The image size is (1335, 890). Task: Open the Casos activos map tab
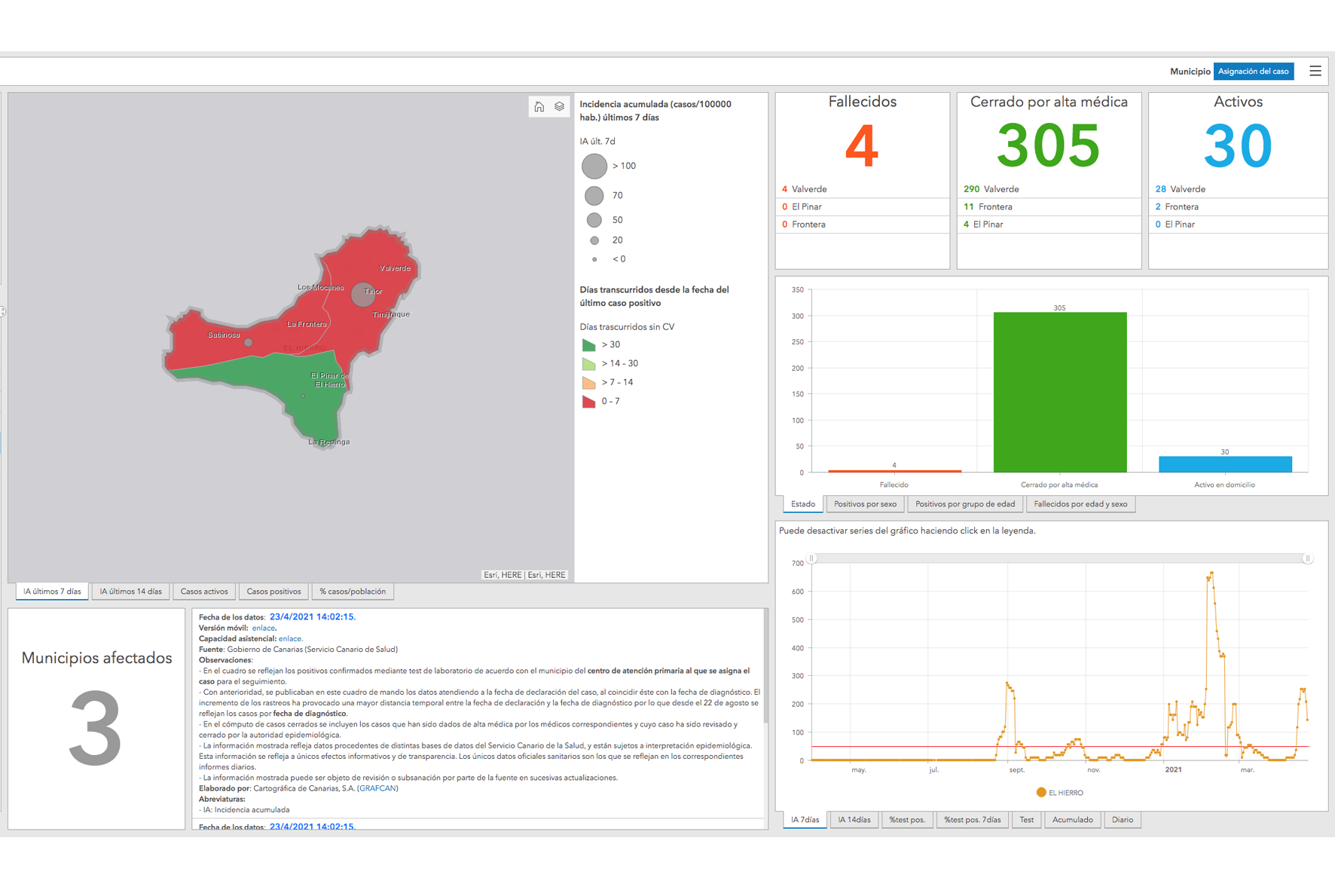pos(203,592)
